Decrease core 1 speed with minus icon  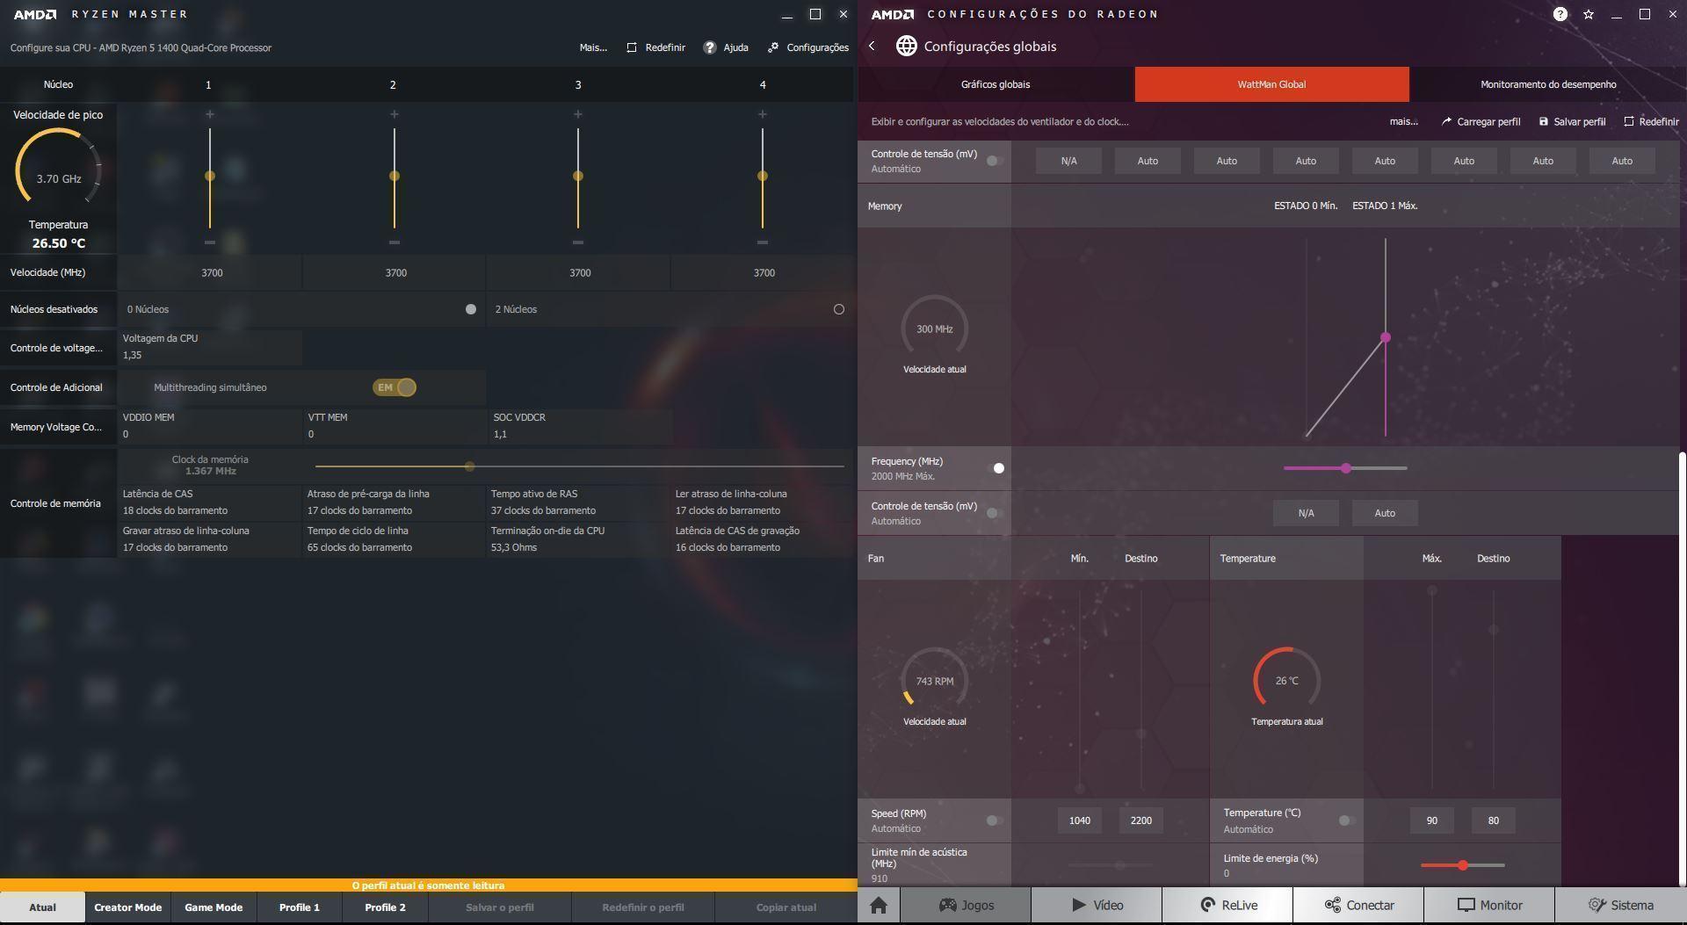click(209, 242)
